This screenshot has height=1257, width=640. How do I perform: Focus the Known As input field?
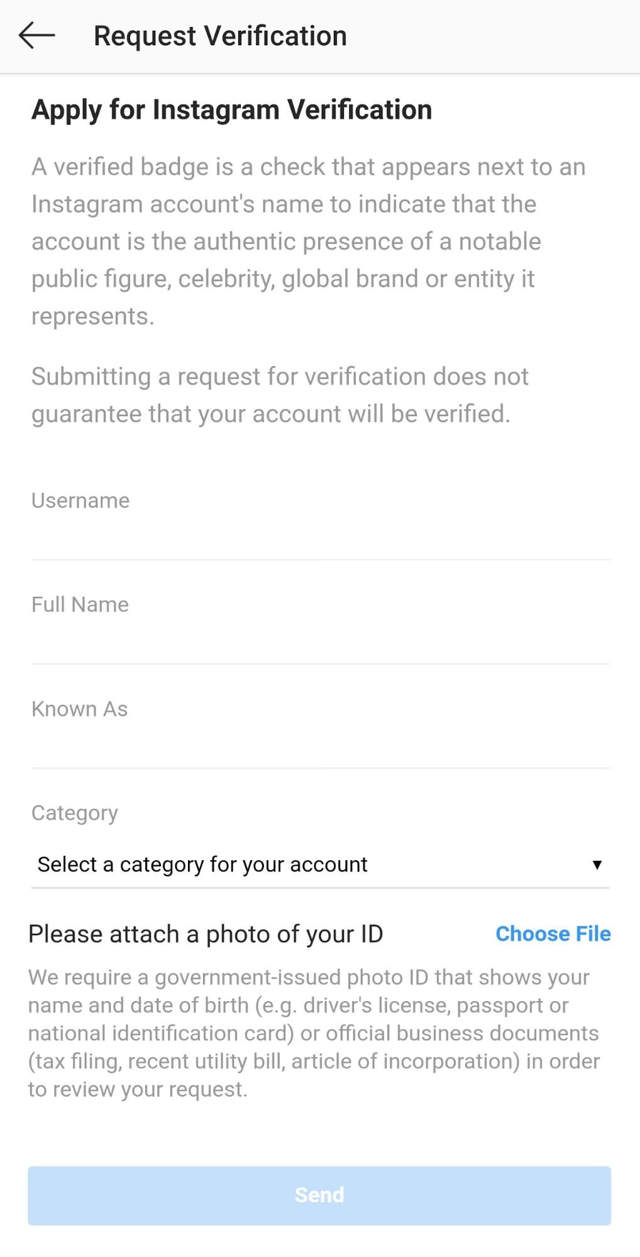(320, 746)
